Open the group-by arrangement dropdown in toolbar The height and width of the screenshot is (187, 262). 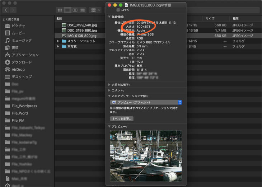point(95,10)
